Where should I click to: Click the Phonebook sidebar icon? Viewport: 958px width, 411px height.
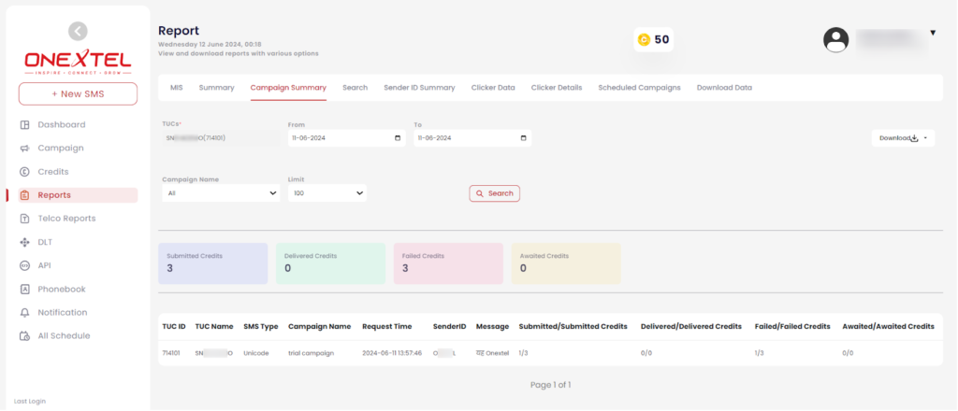coord(25,289)
